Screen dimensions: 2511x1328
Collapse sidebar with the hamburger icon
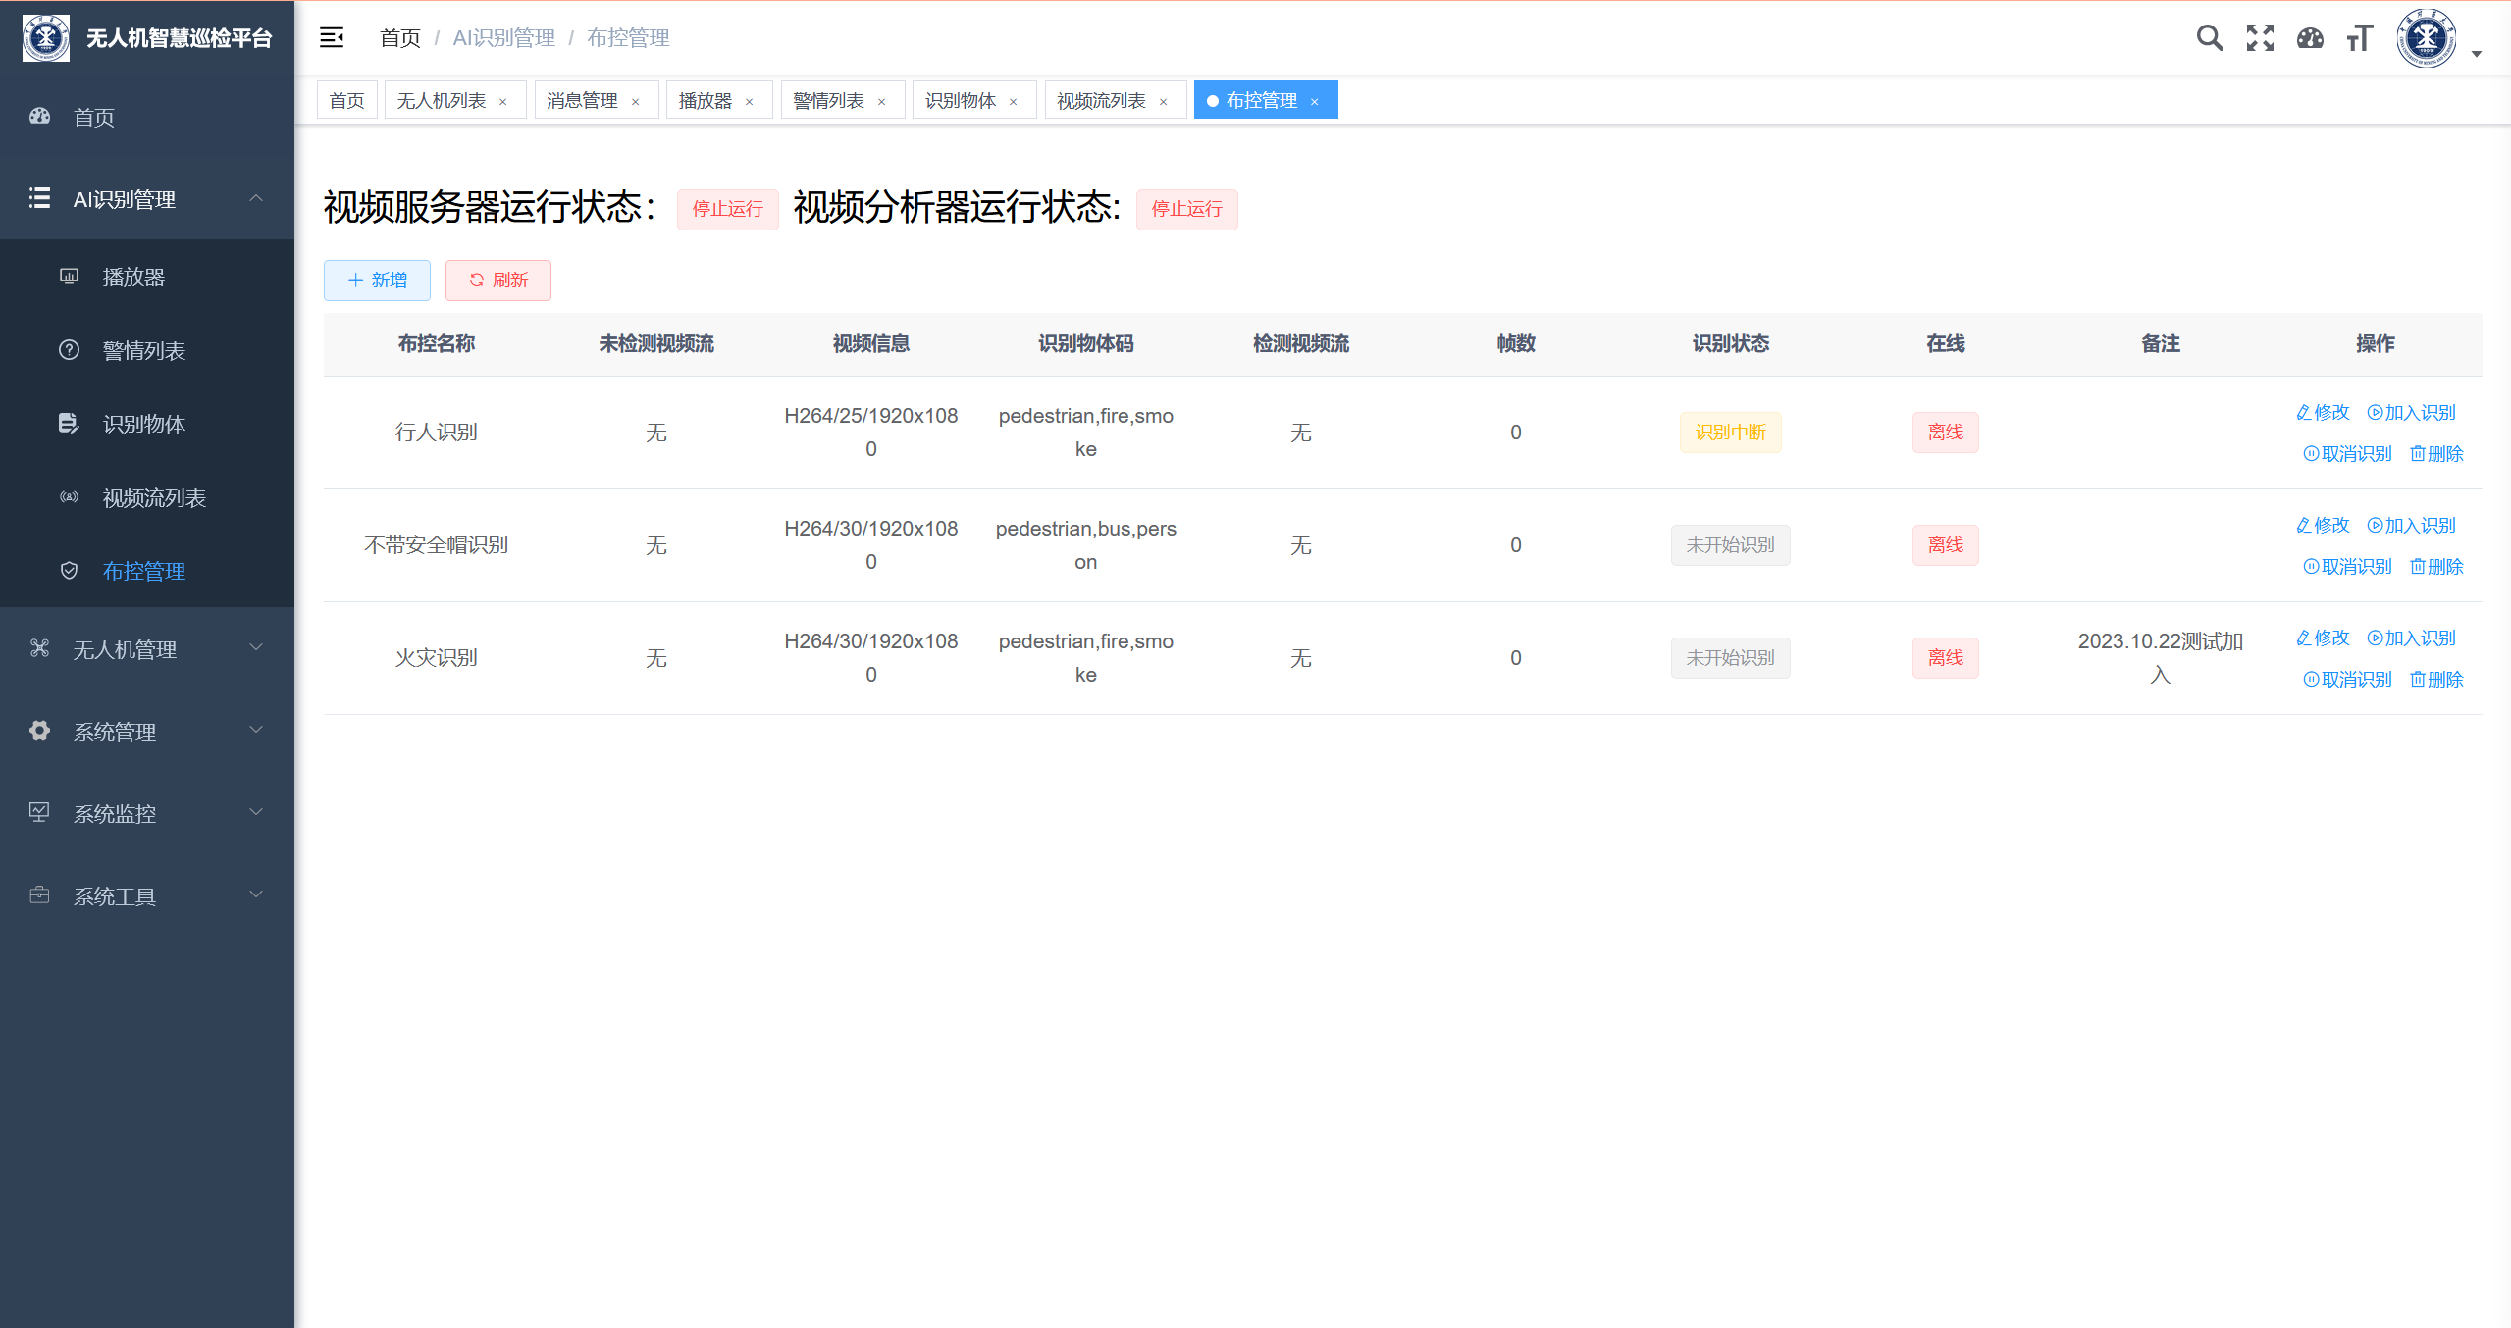[332, 38]
